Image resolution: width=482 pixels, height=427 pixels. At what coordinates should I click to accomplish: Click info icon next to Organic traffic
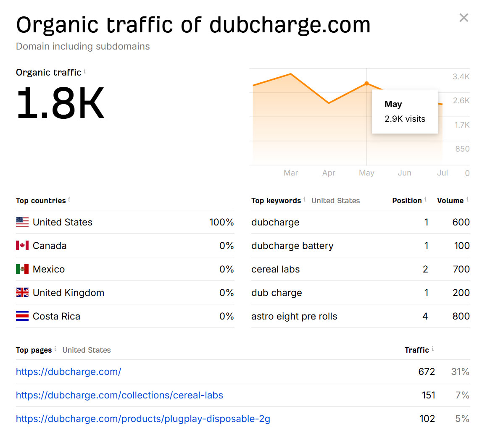click(x=84, y=71)
